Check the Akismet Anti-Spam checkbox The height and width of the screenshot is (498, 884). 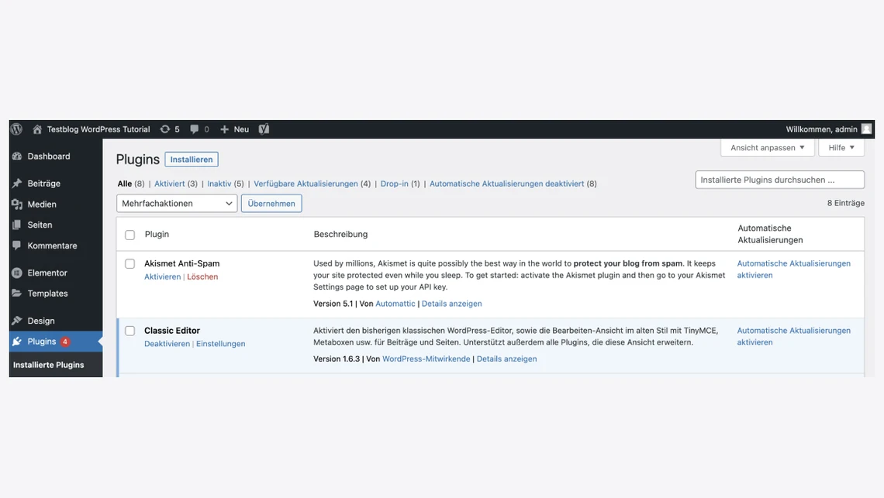coord(129,263)
